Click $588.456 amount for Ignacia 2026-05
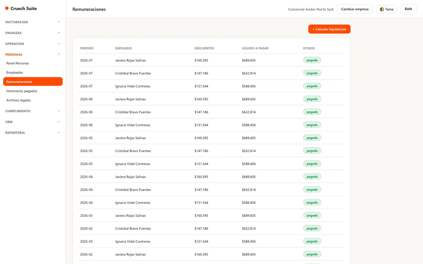Image resolution: width=423 pixels, height=264 pixels. (x=249, y=164)
